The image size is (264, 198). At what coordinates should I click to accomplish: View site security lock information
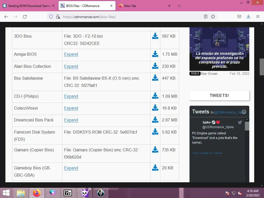click(x=58, y=16)
